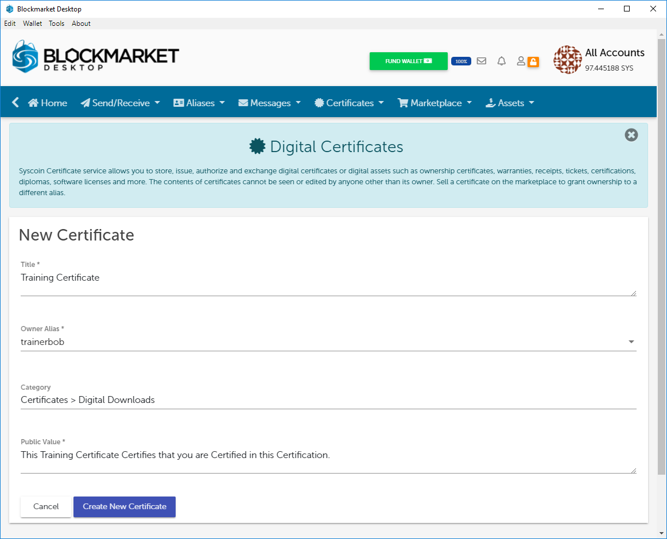Expand the Certificates dropdown menu
Image resolution: width=667 pixels, height=539 pixels.
coord(349,103)
